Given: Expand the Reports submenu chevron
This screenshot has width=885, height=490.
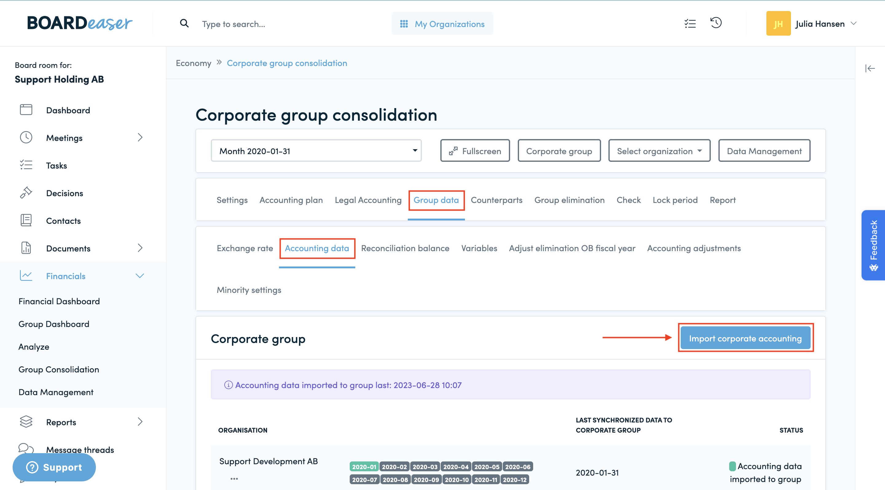Looking at the screenshot, I should click(x=140, y=422).
